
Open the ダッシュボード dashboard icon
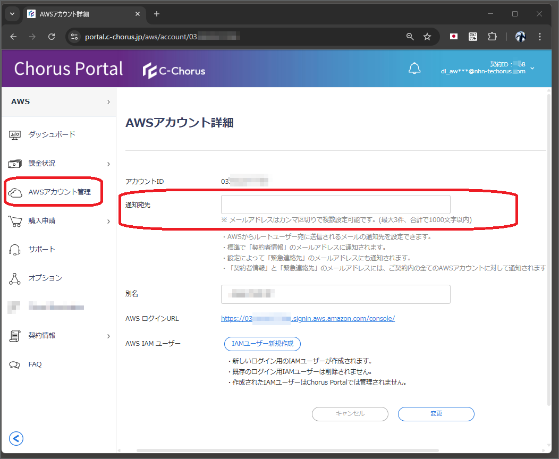[x=15, y=135]
